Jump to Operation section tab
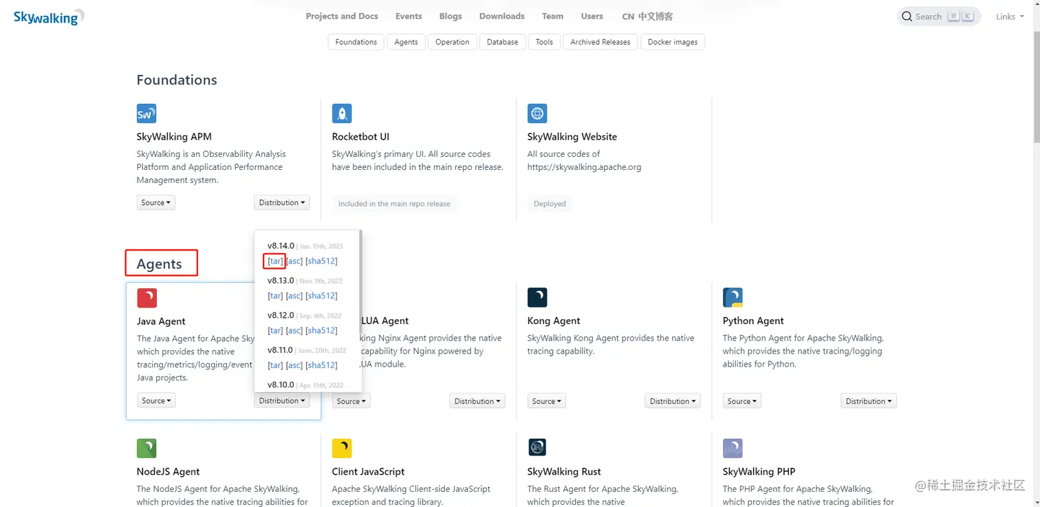 (x=453, y=42)
